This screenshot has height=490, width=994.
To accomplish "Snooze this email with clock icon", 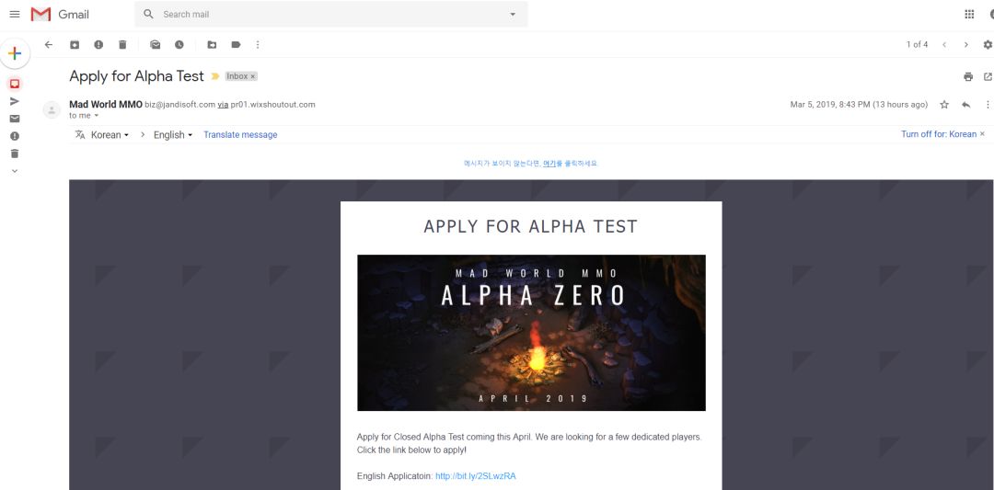I will 179,44.
